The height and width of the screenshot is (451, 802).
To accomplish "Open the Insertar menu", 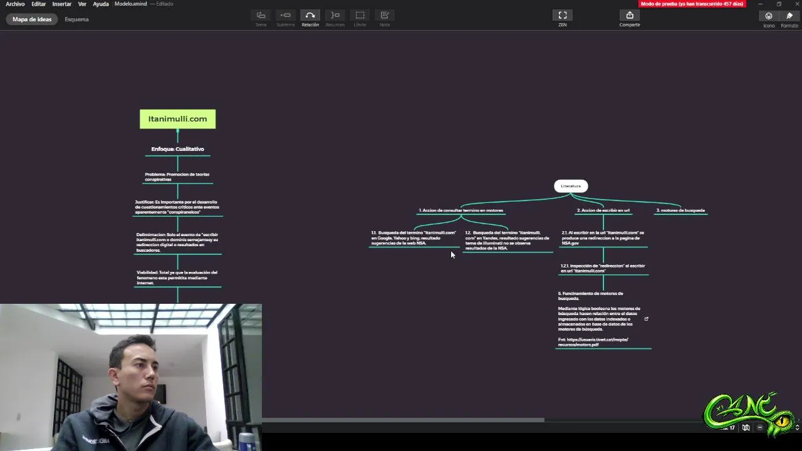I will (61, 4).
